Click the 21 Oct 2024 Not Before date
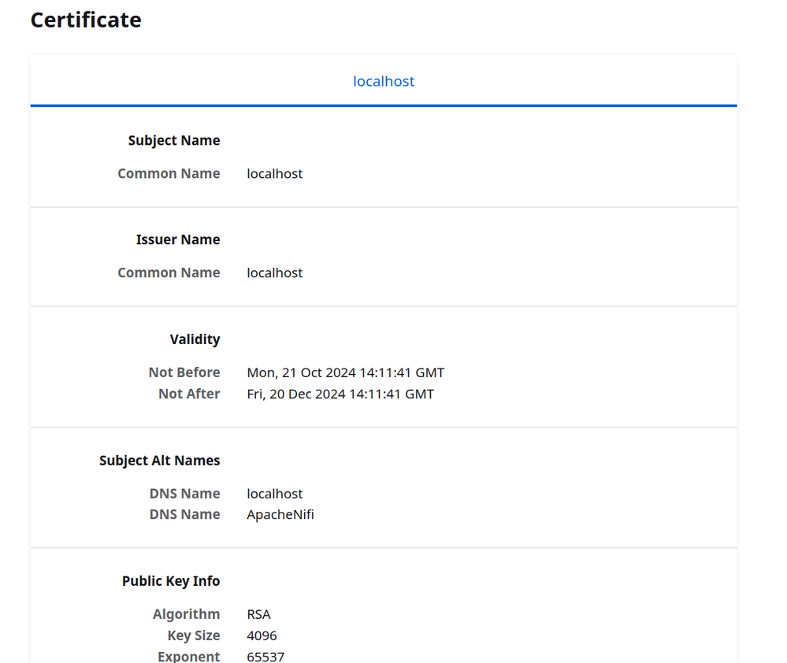787x663 pixels. tap(346, 372)
